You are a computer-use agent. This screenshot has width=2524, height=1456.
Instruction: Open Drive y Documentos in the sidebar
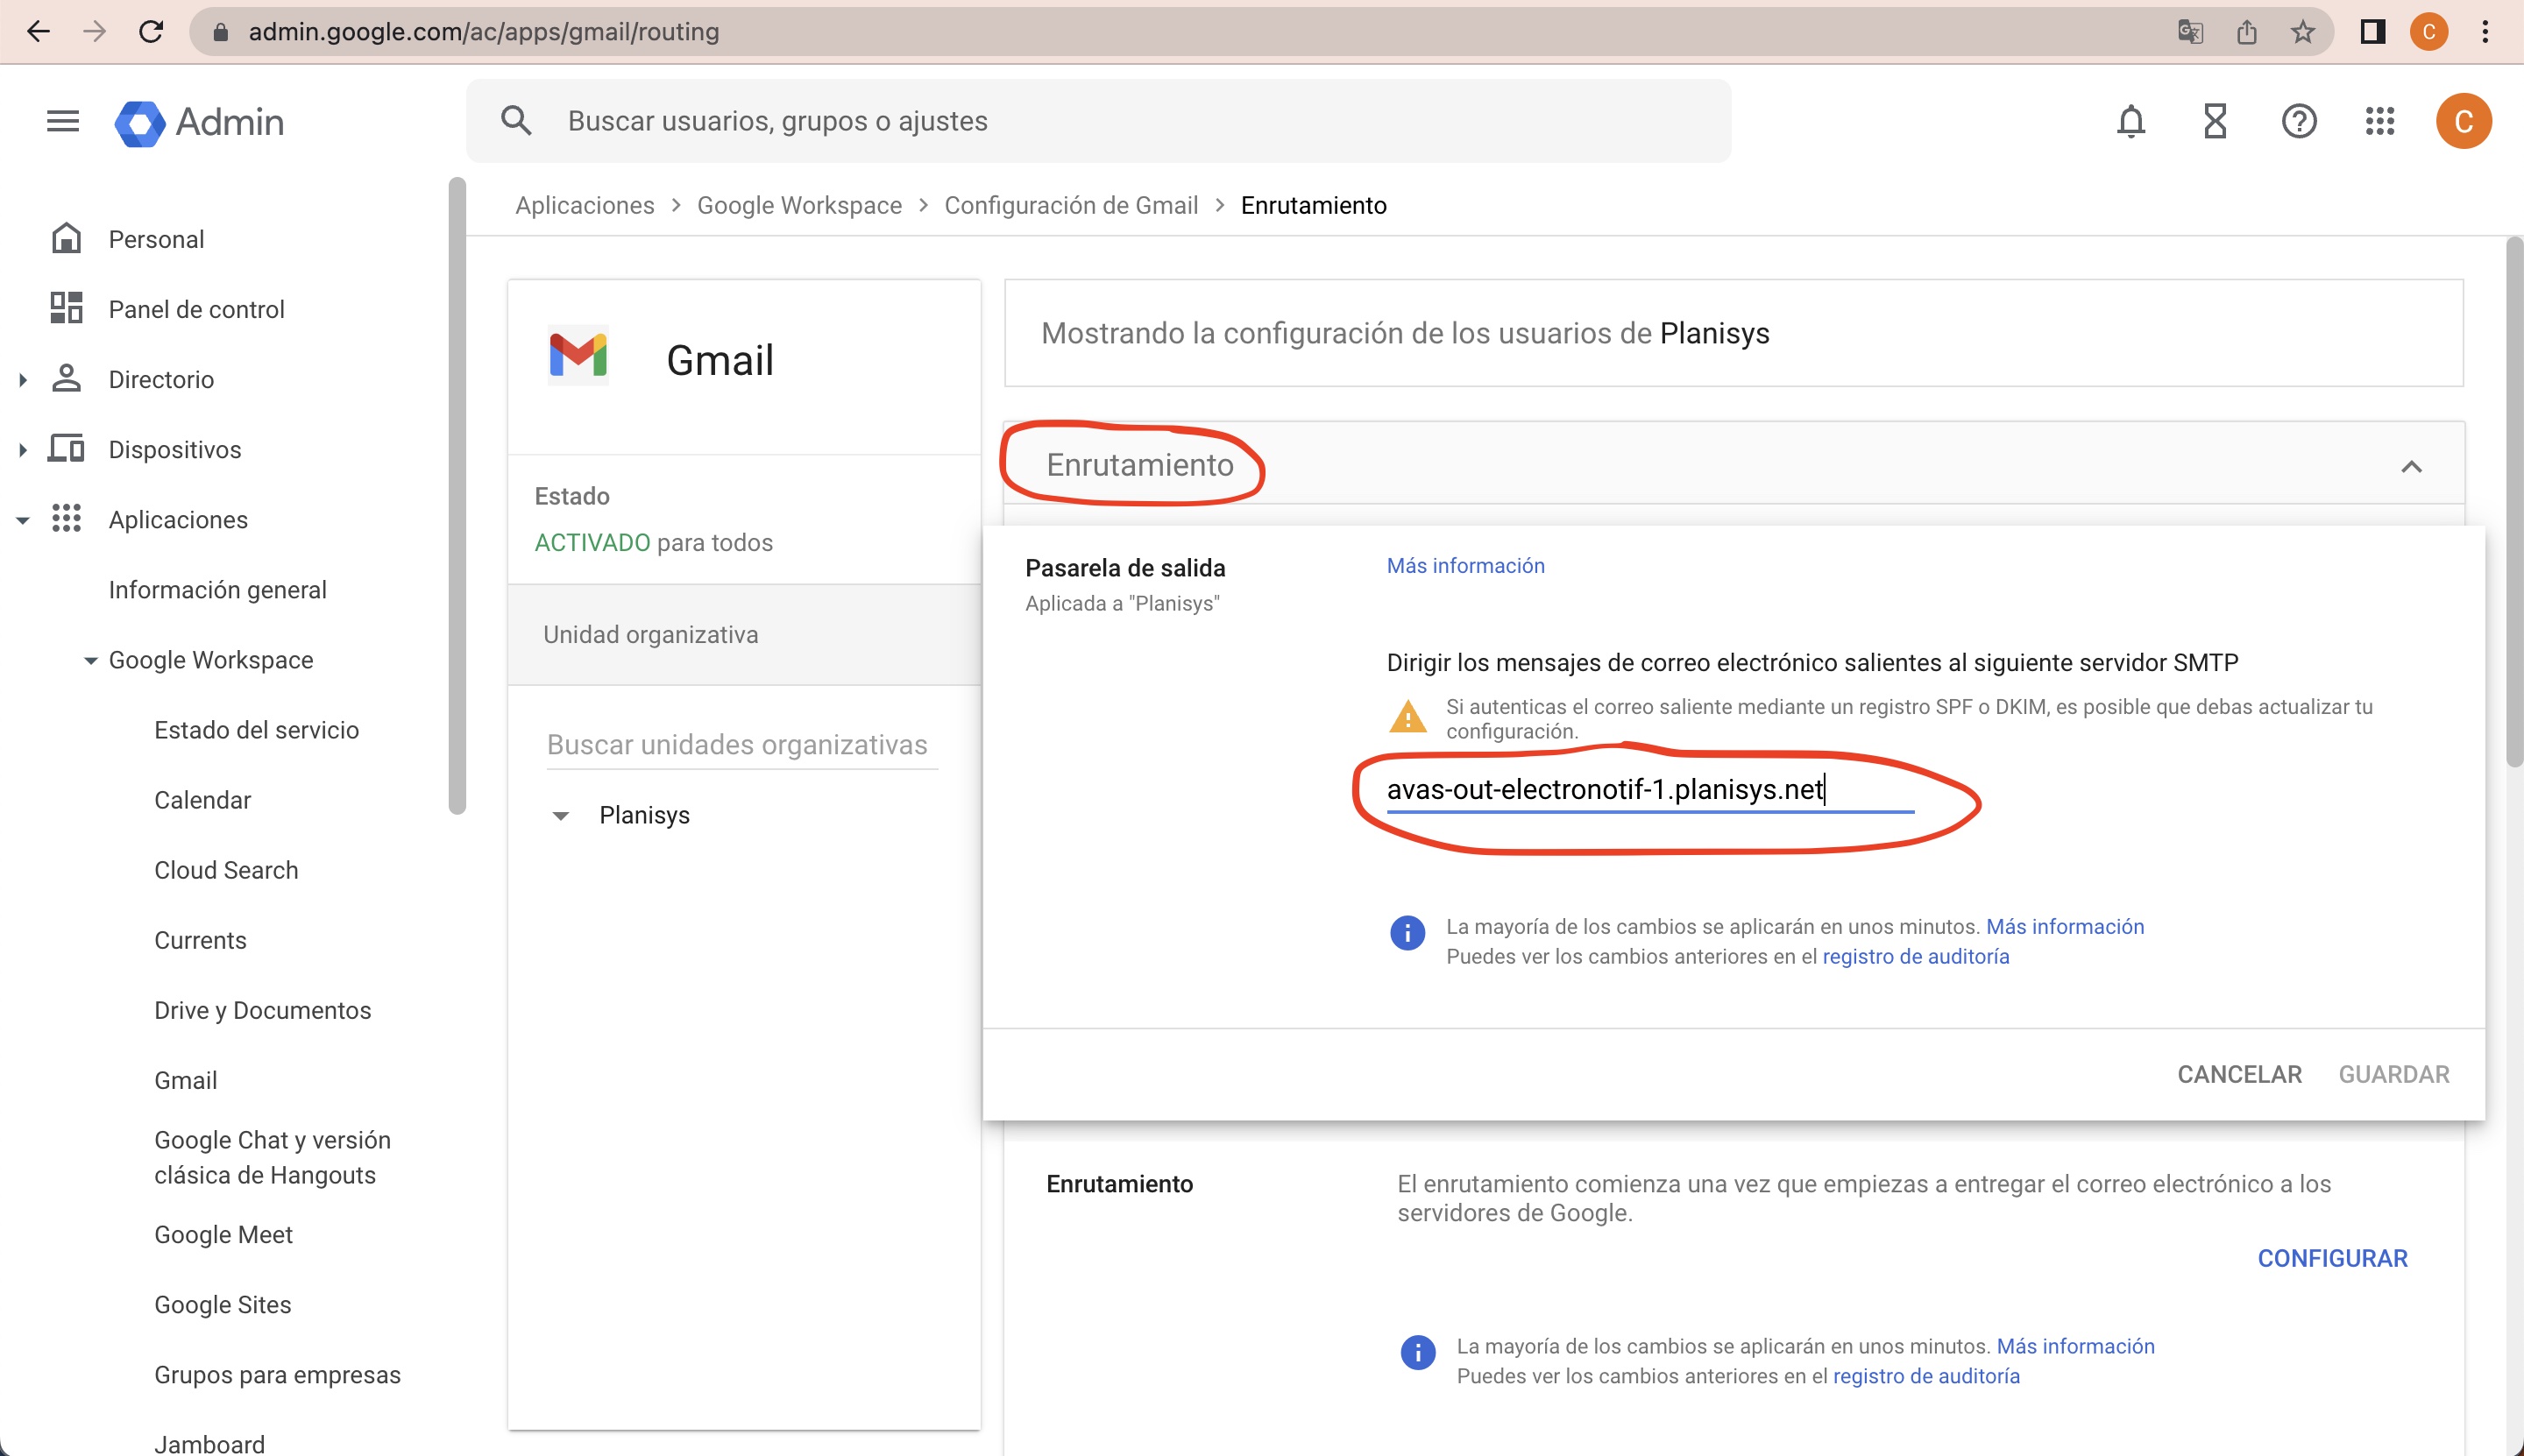tap(262, 1010)
